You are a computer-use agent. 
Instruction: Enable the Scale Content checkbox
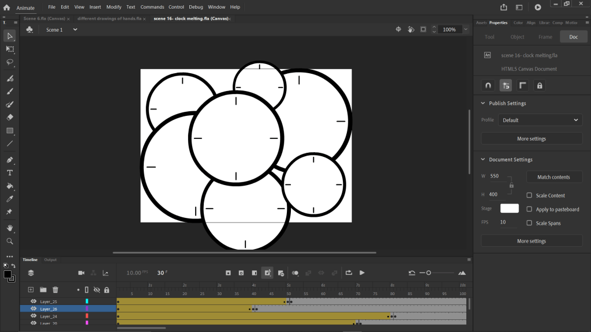pos(529,195)
